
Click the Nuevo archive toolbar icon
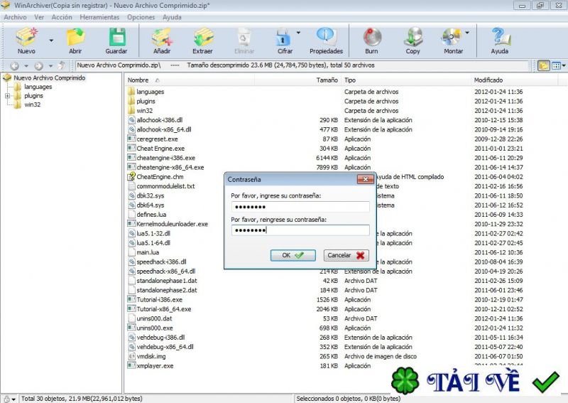click(x=26, y=37)
